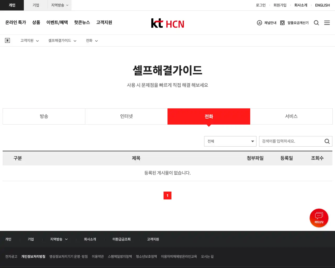The width and height of the screenshot is (335, 268).
Task: Open the 핫콘뉴스 menu
Action: coord(82,23)
